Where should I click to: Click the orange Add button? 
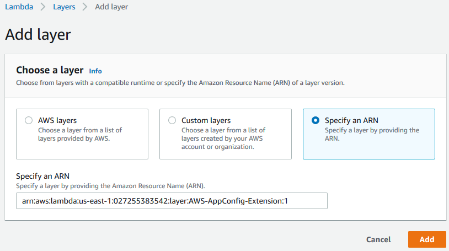(427, 239)
